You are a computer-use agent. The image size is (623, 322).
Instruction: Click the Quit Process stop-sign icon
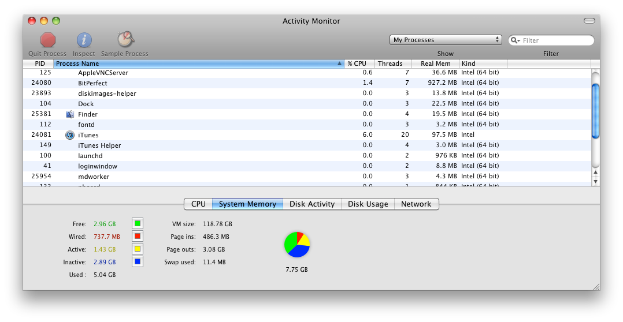(48, 40)
